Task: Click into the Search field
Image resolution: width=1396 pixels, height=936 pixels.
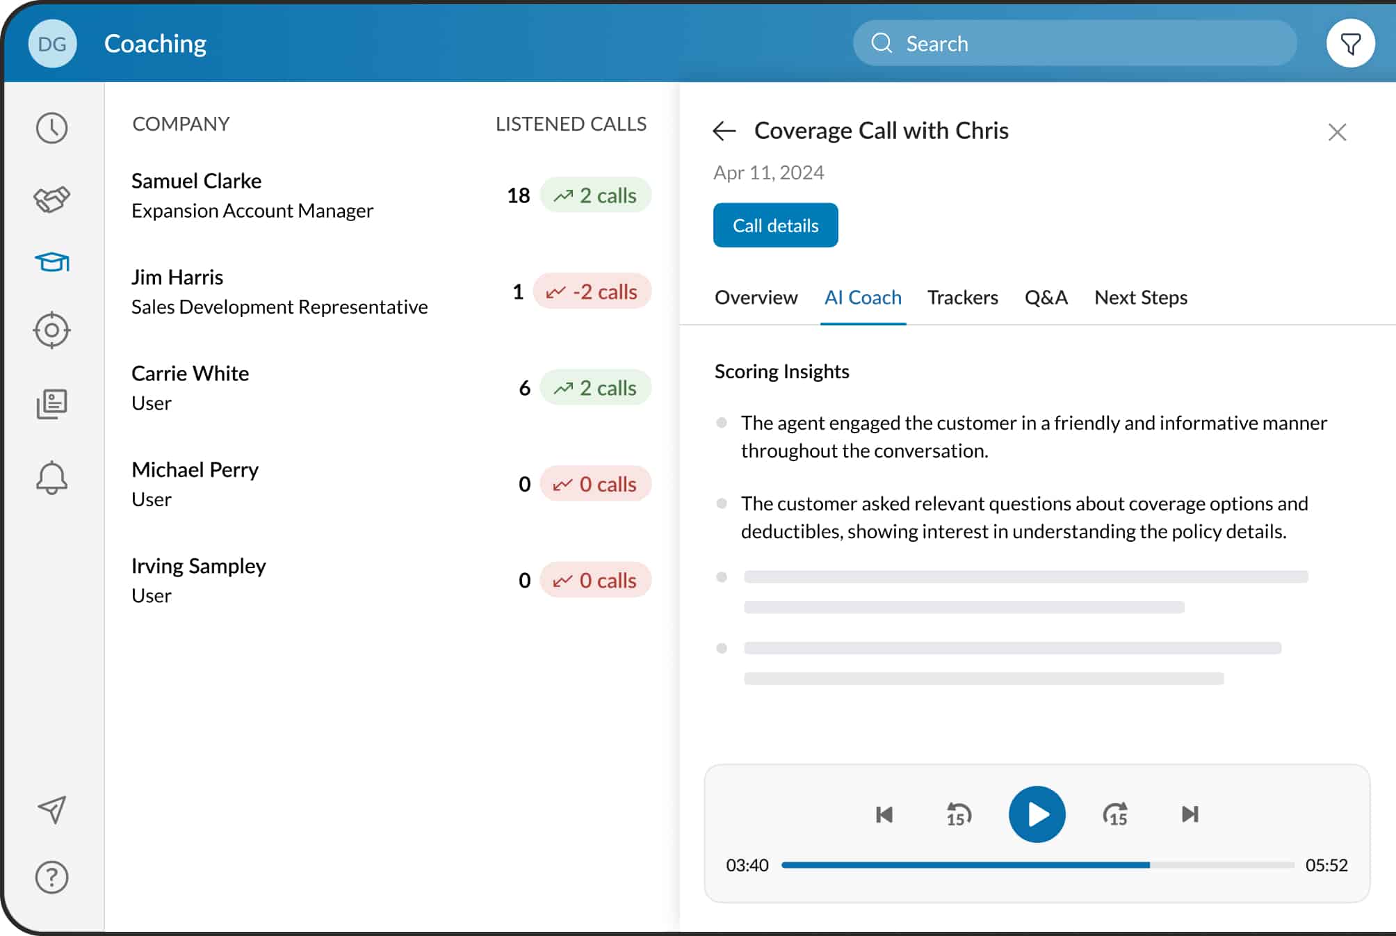Action: (x=1075, y=44)
